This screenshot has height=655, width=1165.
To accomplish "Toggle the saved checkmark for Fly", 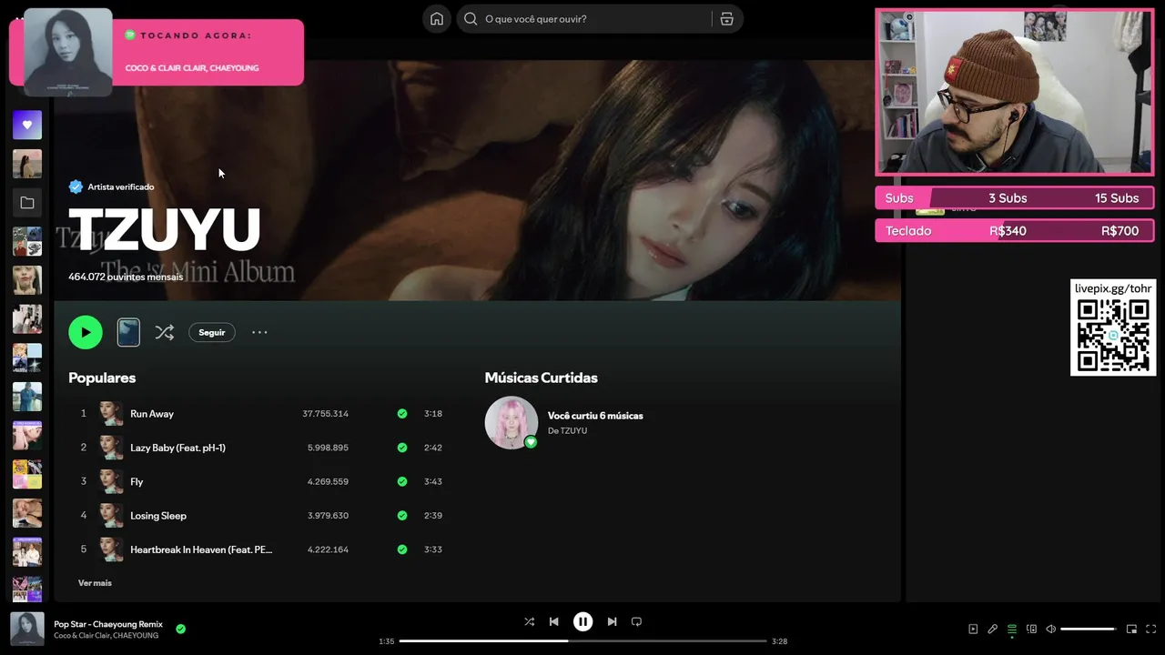I will click(402, 481).
